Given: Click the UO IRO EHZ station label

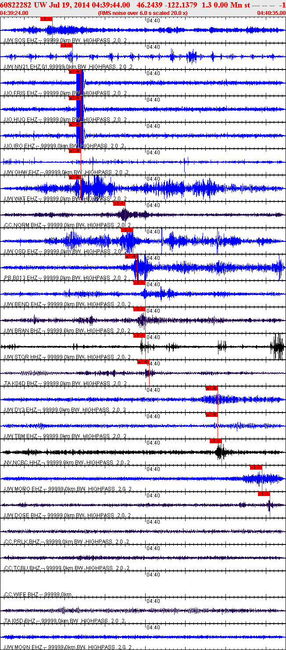Looking at the screenshot, I should tap(20, 146).
